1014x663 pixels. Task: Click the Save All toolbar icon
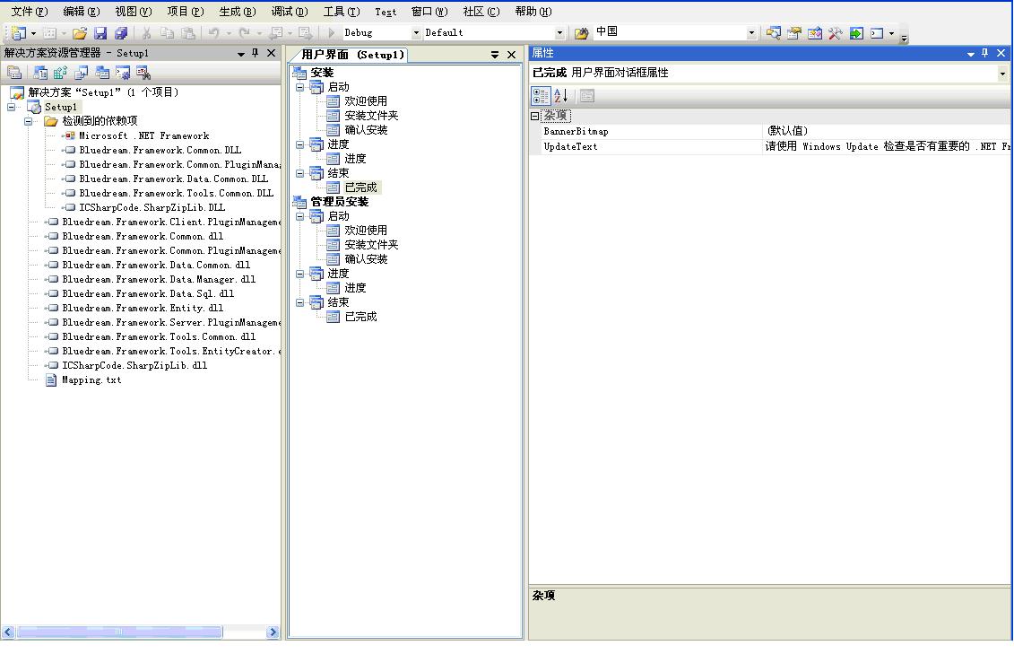(x=121, y=33)
